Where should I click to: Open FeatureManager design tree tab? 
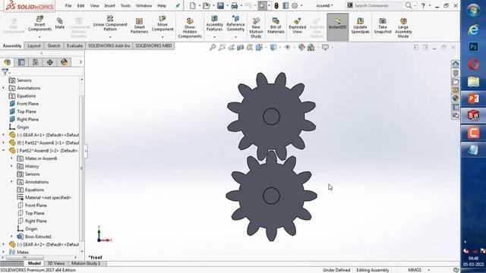[8, 62]
